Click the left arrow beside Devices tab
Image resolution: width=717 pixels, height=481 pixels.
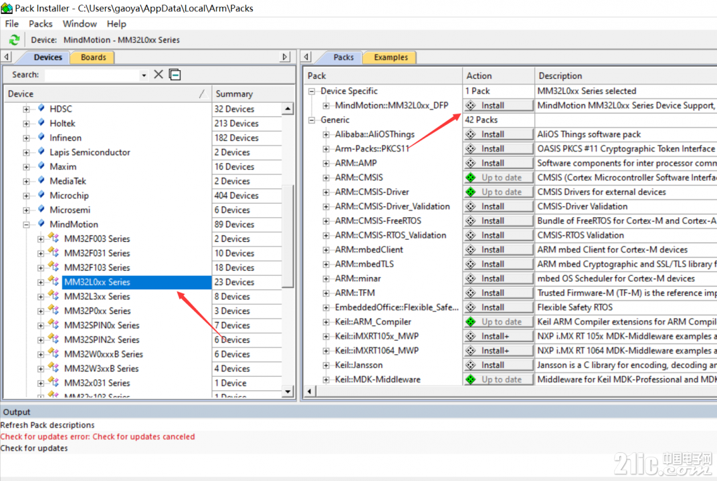click(7, 57)
